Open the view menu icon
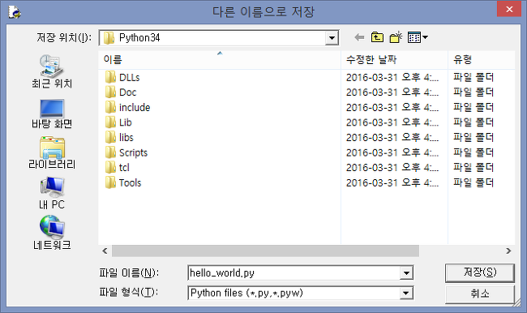This screenshot has width=527, height=313. point(418,37)
